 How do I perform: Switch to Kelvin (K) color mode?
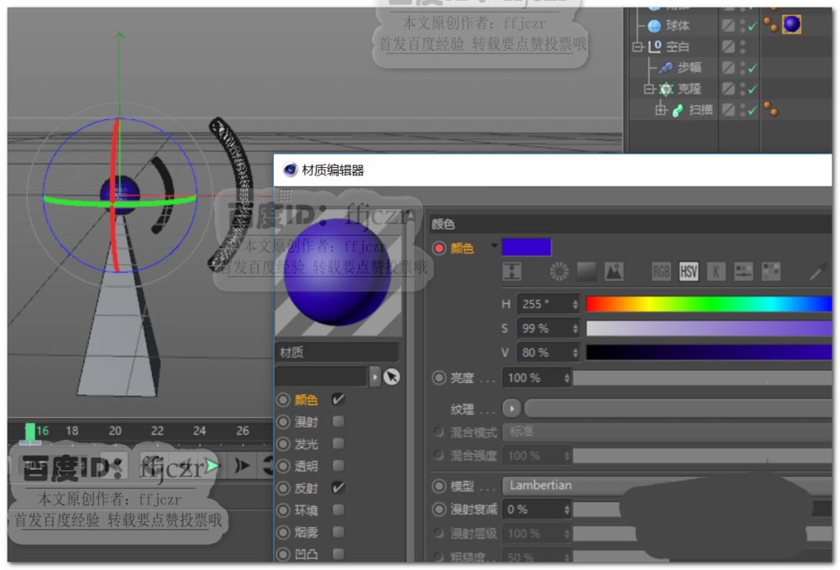[716, 271]
